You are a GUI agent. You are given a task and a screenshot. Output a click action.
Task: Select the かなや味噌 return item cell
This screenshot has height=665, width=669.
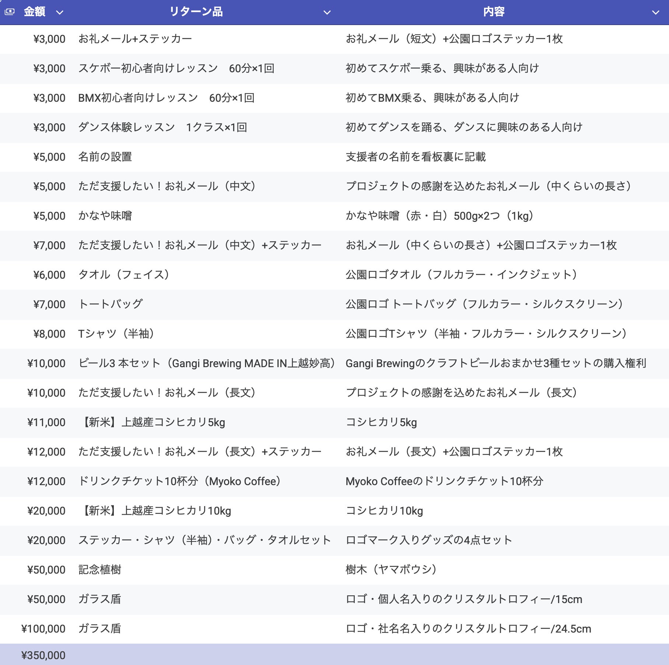[105, 216]
